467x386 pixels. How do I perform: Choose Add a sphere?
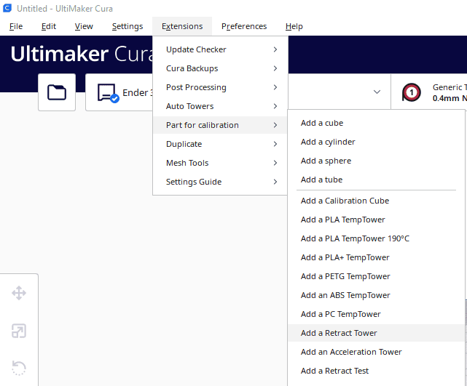point(376,161)
